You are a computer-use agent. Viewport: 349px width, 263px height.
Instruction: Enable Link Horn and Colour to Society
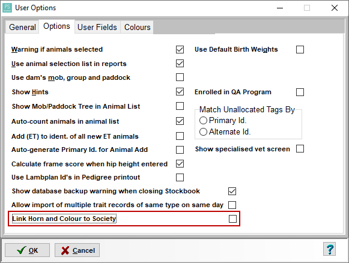click(x=232, y=219)
